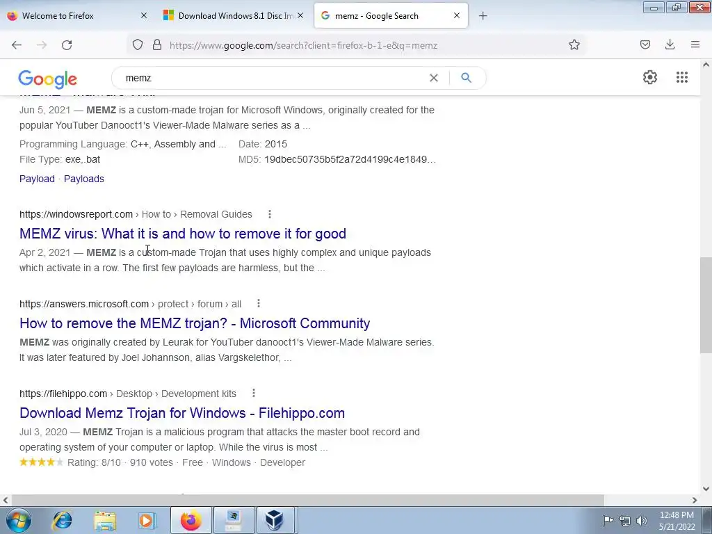Click the 'File Type: exe,.bat' text
Screen dimensions: 712x534
pyautogui.click(x=60, y=159)
